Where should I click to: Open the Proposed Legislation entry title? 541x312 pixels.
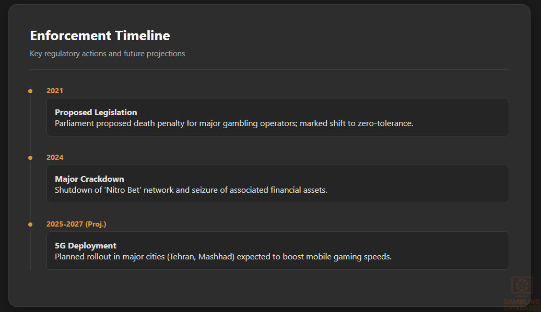(96, 113)
